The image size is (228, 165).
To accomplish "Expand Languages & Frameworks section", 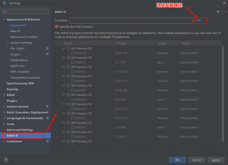I will (4, 118).
